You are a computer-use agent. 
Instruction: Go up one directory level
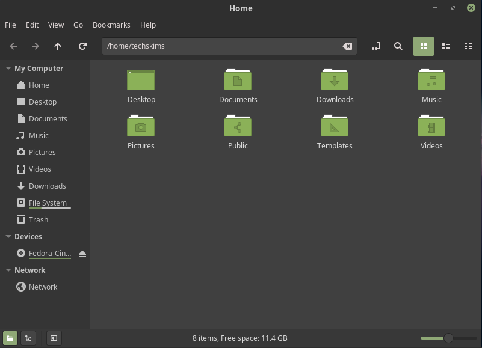(58, 46)
